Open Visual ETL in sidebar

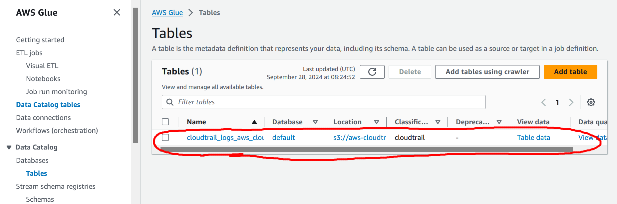click(42, 66)
